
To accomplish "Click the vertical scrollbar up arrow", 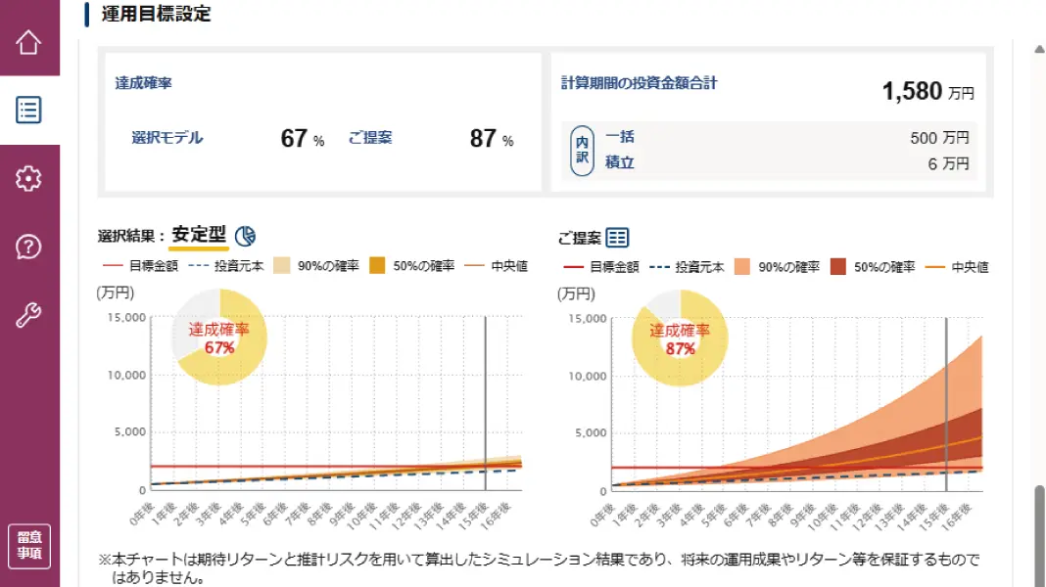I will [1039, 49].
